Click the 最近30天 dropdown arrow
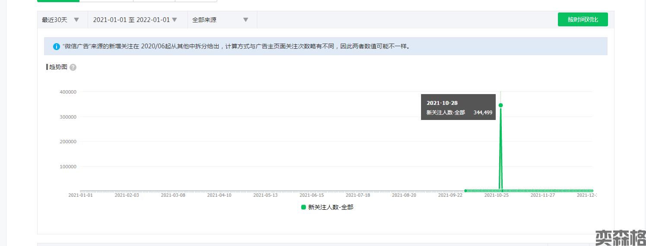Screen dimensions: 646x246 click(x=76, y=20)
